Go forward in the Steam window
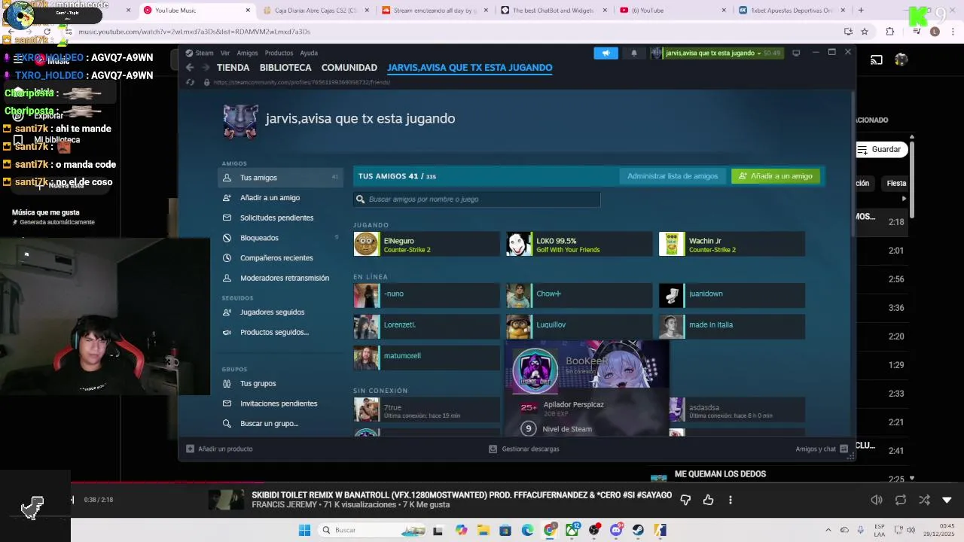Image resolution: width=964 pixels, height=542 pixels. tap(206, 68)
